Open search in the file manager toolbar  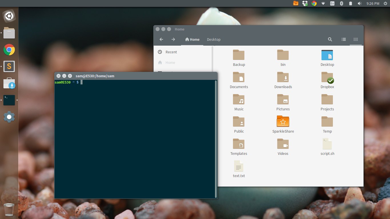(330, 40)
